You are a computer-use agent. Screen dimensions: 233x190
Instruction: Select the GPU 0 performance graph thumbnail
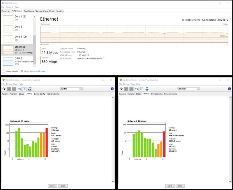(x=8, y=61)
